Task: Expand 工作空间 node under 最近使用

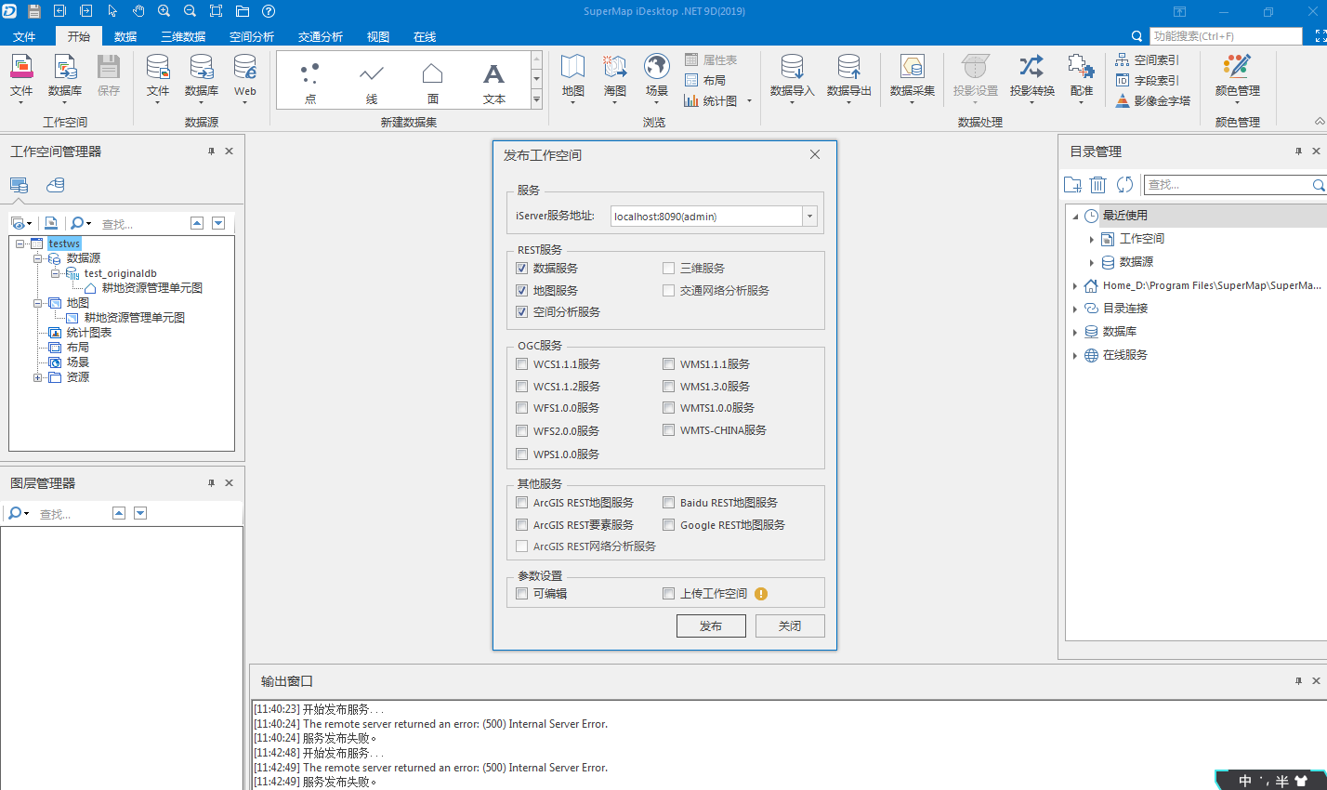Action: [x=1092, y=239]
